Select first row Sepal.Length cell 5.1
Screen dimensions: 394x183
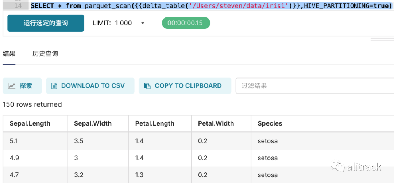click(x=13, y=141)
